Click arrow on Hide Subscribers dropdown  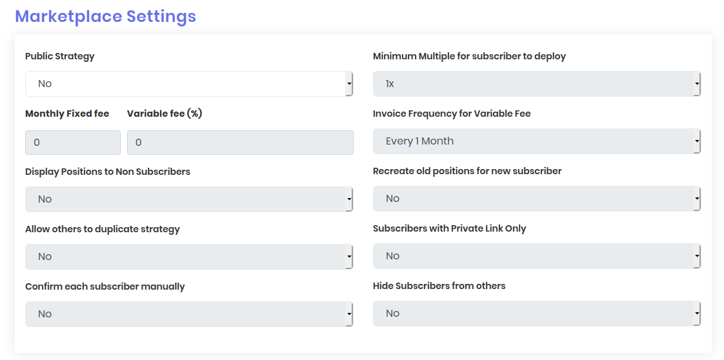697,314
